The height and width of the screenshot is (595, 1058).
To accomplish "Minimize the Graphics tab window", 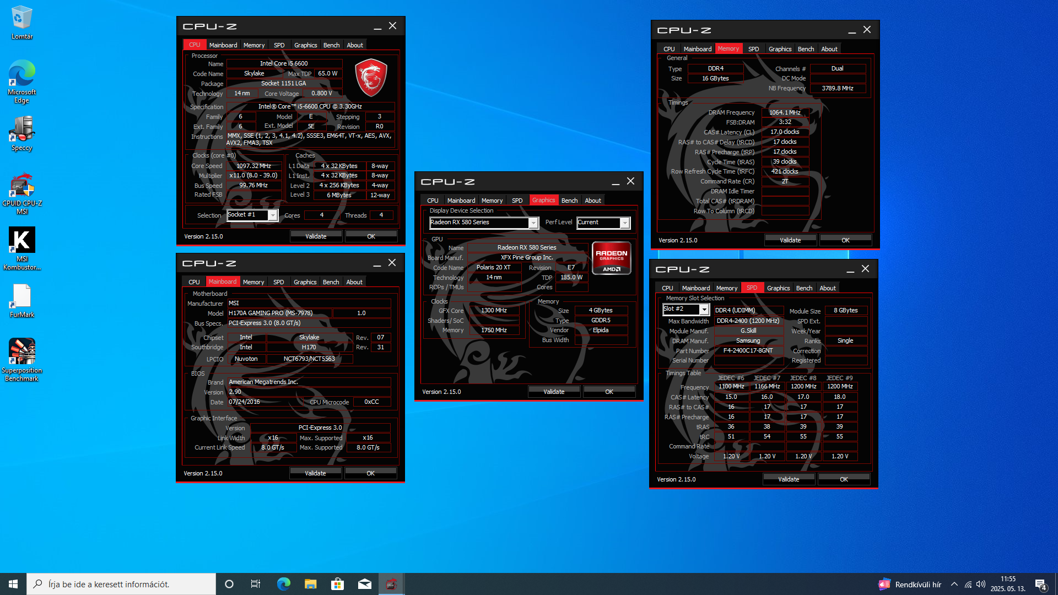I will tap(616, 182).
